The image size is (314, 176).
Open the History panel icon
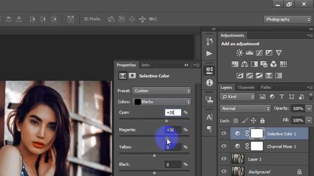pyautogui.click(x=209, y=42)
